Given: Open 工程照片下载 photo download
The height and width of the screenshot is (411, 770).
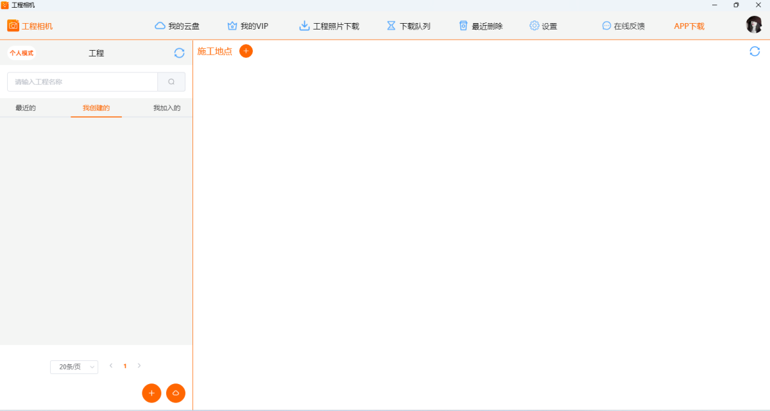Looking at the screenshot, I should coord(329,26).
